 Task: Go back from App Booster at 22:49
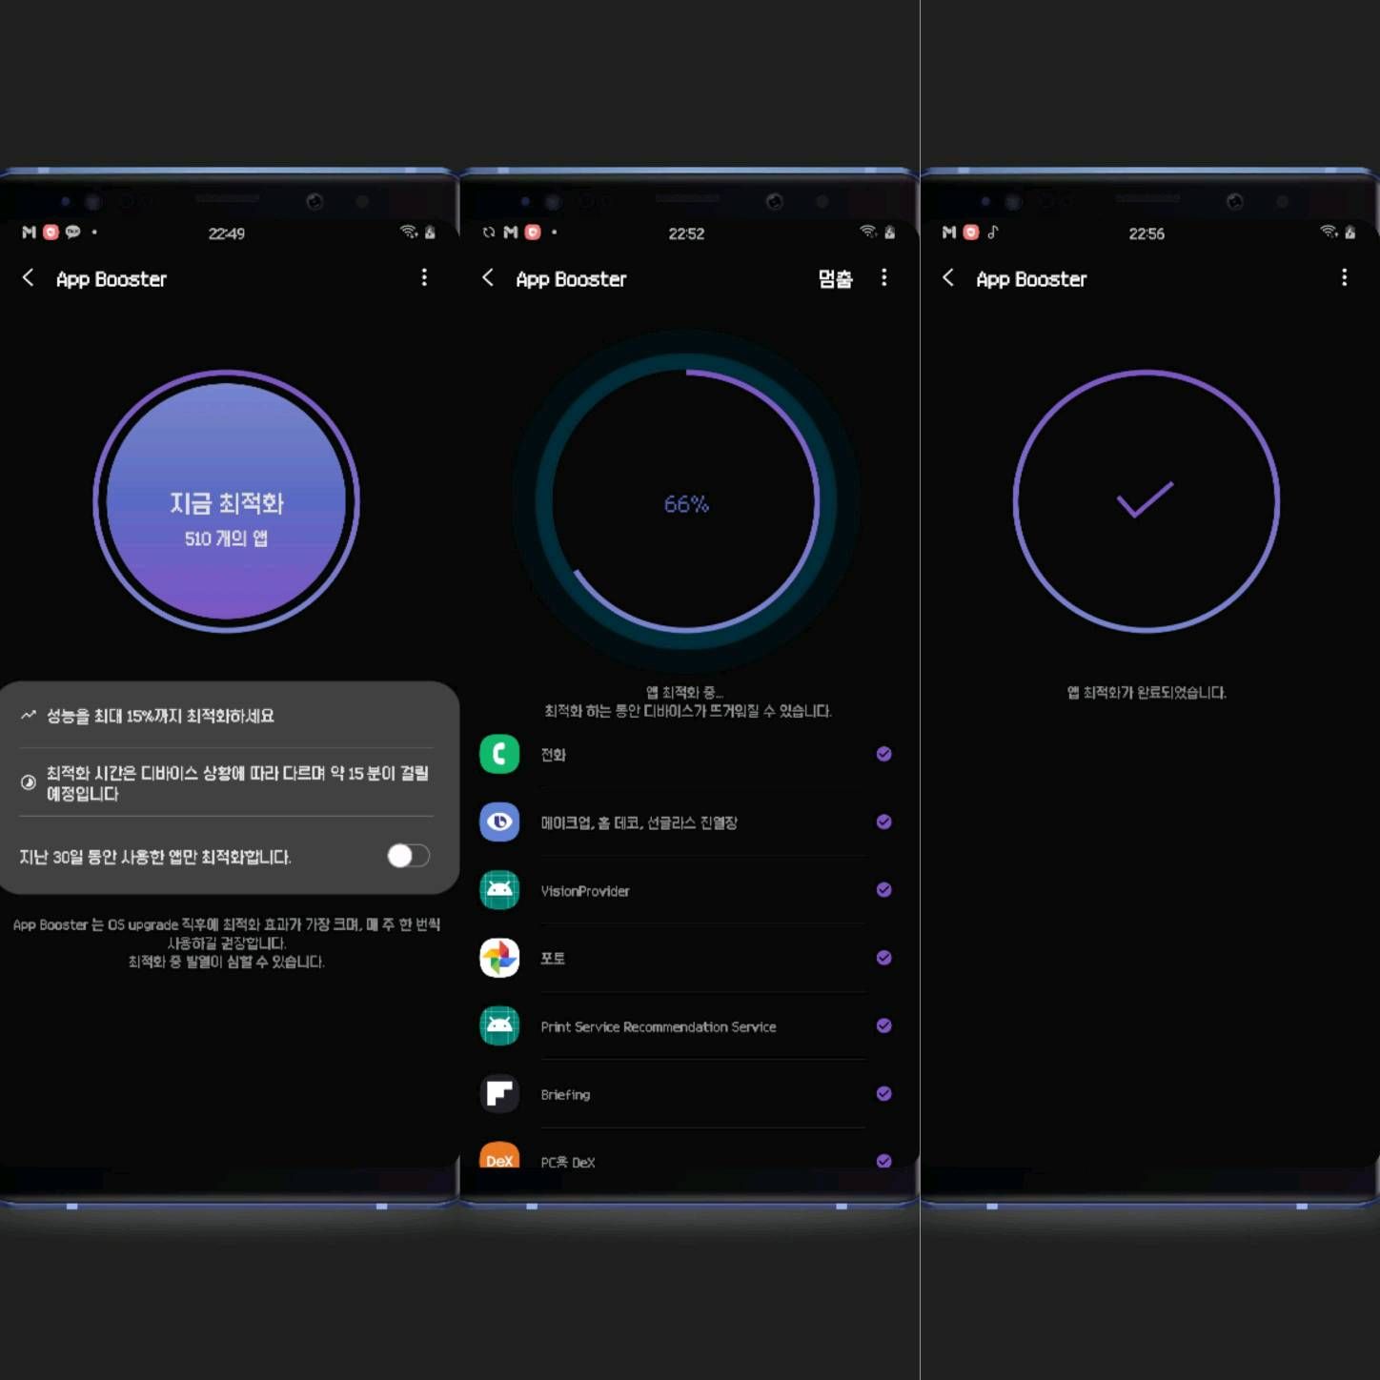tap(29, 277)
